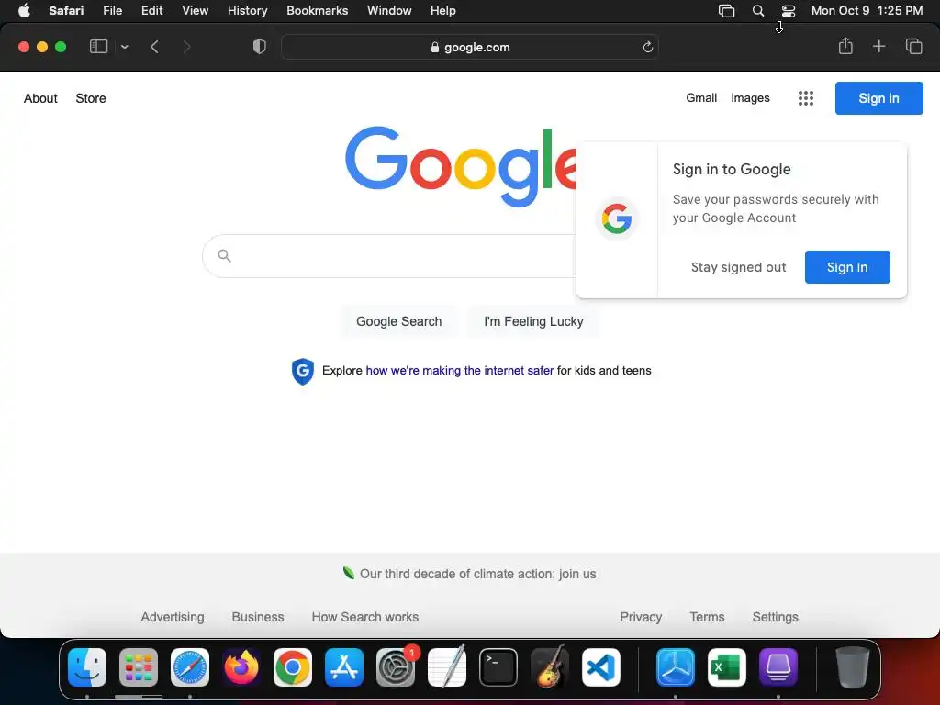Open the File menu
The width and height of the screenshot is (940, 705).
tap(112, 11)
